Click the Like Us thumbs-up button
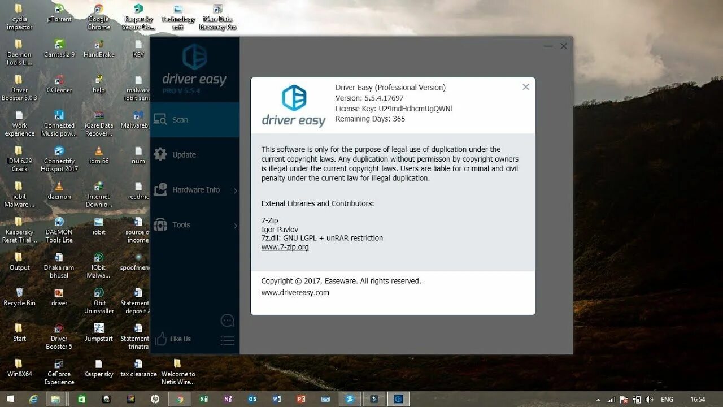The height and width of the screenshot is (407, 723). click(173, 339)
